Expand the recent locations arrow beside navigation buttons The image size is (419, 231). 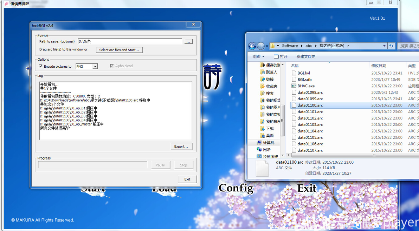pyautogui.click(x=267, y=46)
